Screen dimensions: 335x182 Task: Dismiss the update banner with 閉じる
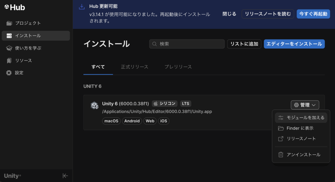pyautogui.click(x=229, y=14)
